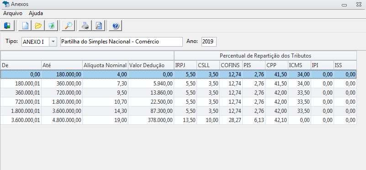The width and height of the screenshot is (366, 170).
Task: Click the Alíquota Nominal column header
Action: [x=105, y=65]
